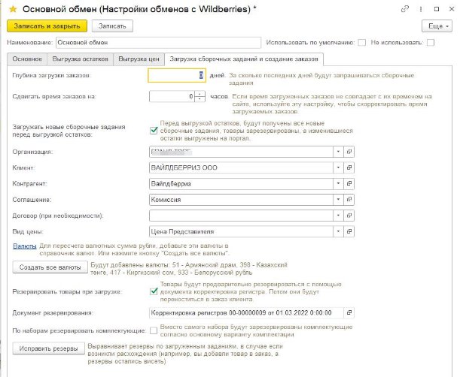Image resolution: width=460 pixels, height=377 pixels.
Task: Click the stepper arrows on 'Сдвигать время заказов'
Action: [200, 97]
